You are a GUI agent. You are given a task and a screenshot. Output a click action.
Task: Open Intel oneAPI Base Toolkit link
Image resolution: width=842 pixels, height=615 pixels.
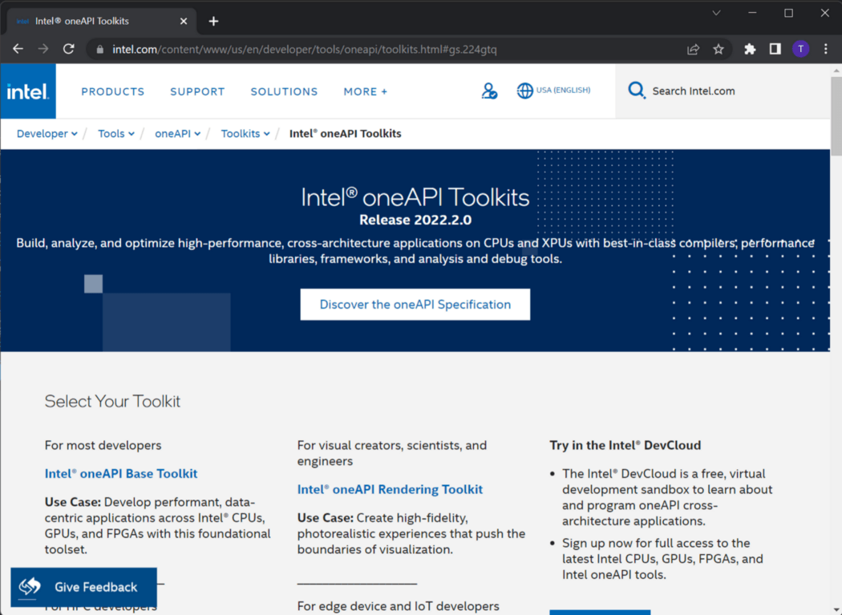[121, 473]
